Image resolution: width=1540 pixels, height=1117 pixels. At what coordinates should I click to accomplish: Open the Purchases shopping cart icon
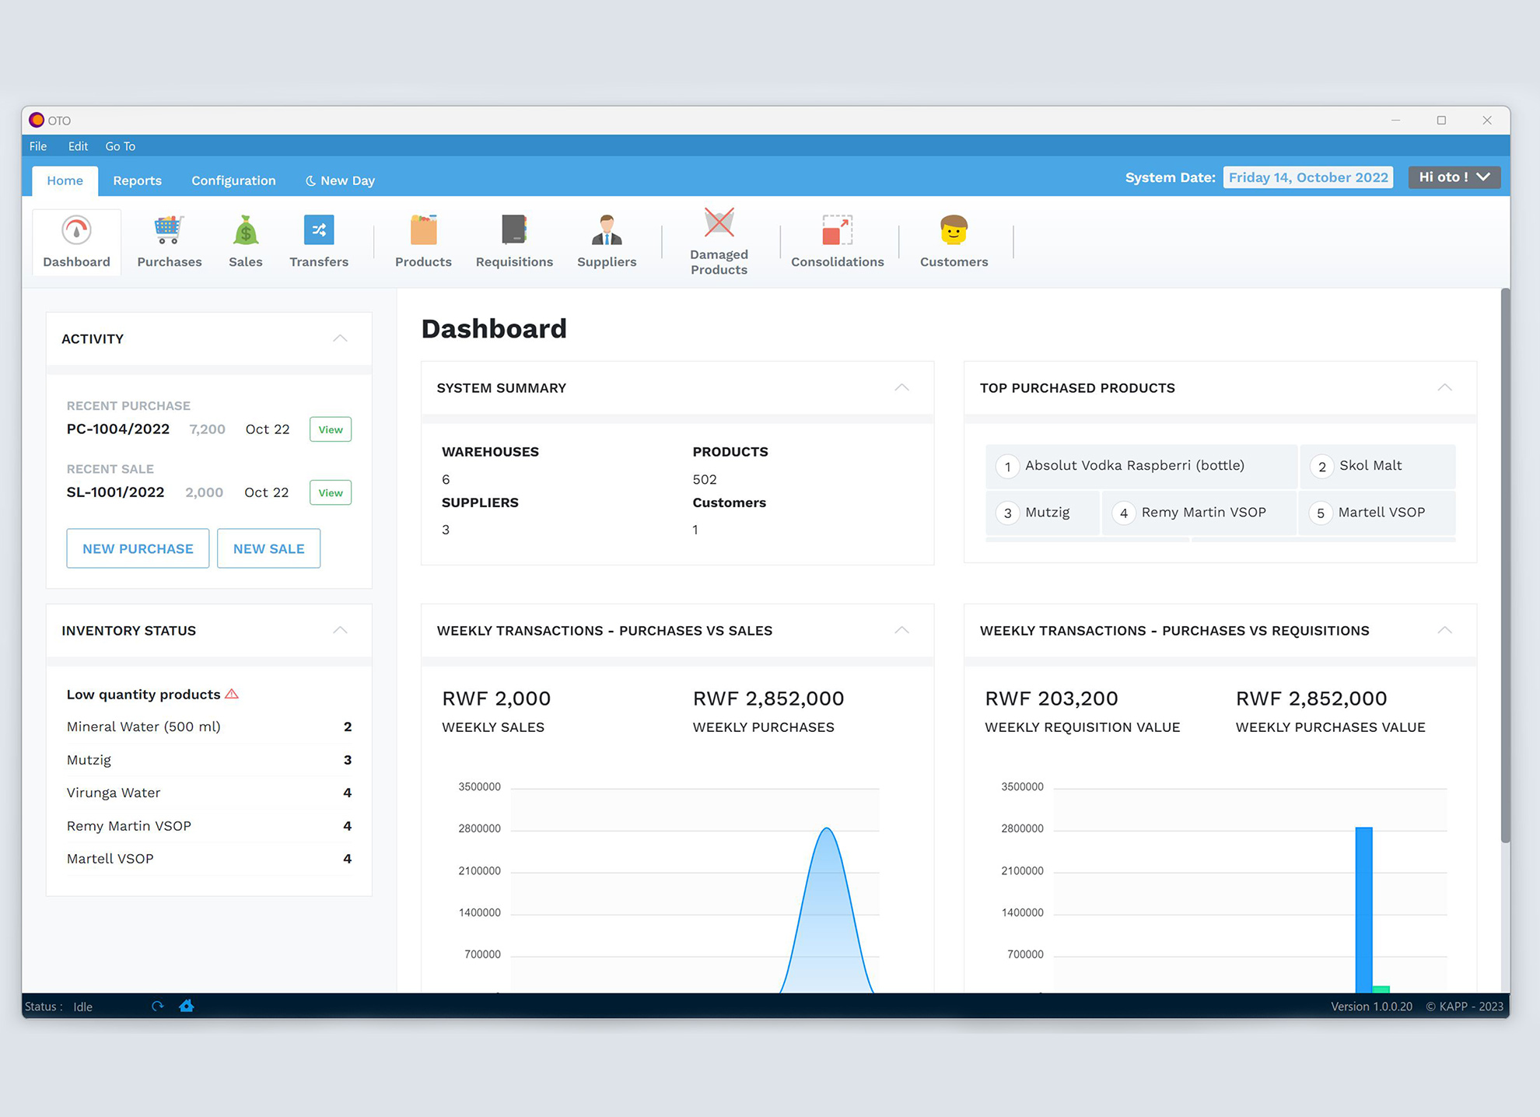pos(169,231)
